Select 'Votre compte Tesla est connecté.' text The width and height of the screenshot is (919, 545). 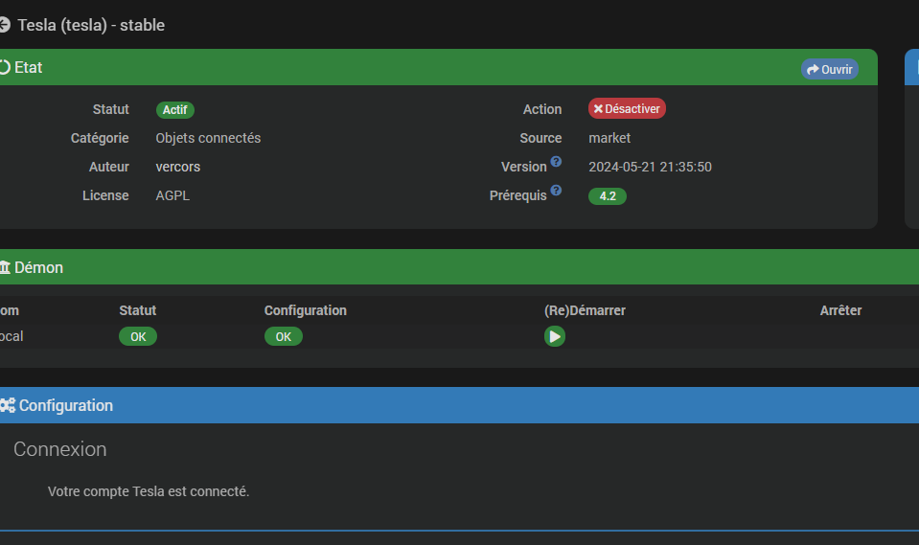pos(149,491)
